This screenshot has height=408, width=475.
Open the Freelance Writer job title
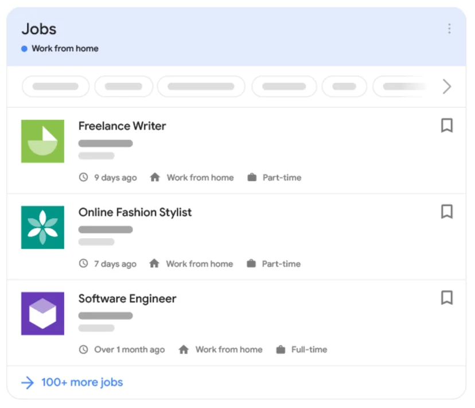pyautogui.click(x=122, y=126)
